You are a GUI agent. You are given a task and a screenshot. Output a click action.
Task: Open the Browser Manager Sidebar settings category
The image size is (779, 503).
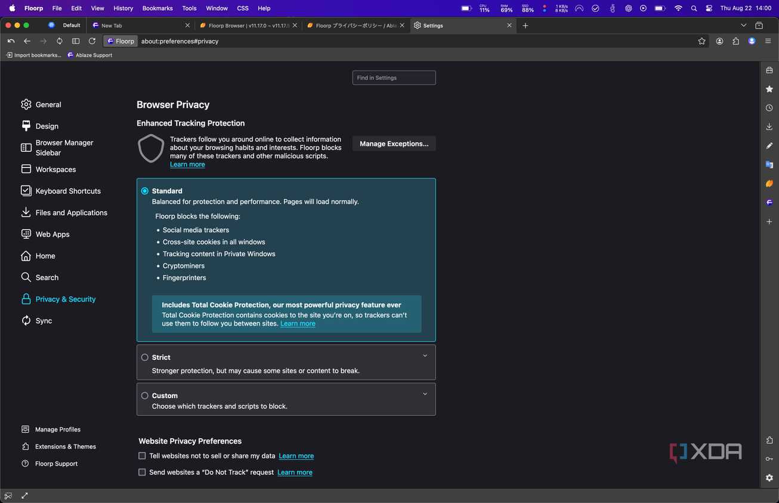point(57,148)
